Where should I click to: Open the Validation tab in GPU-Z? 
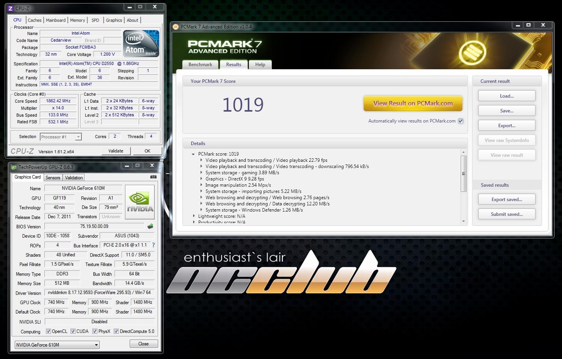click(74, 178)
